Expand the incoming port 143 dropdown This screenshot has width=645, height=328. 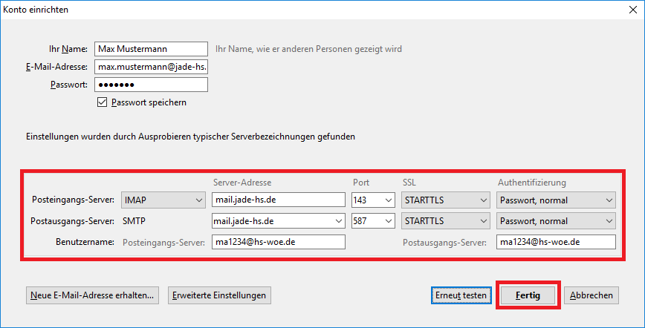coord(373,200)
